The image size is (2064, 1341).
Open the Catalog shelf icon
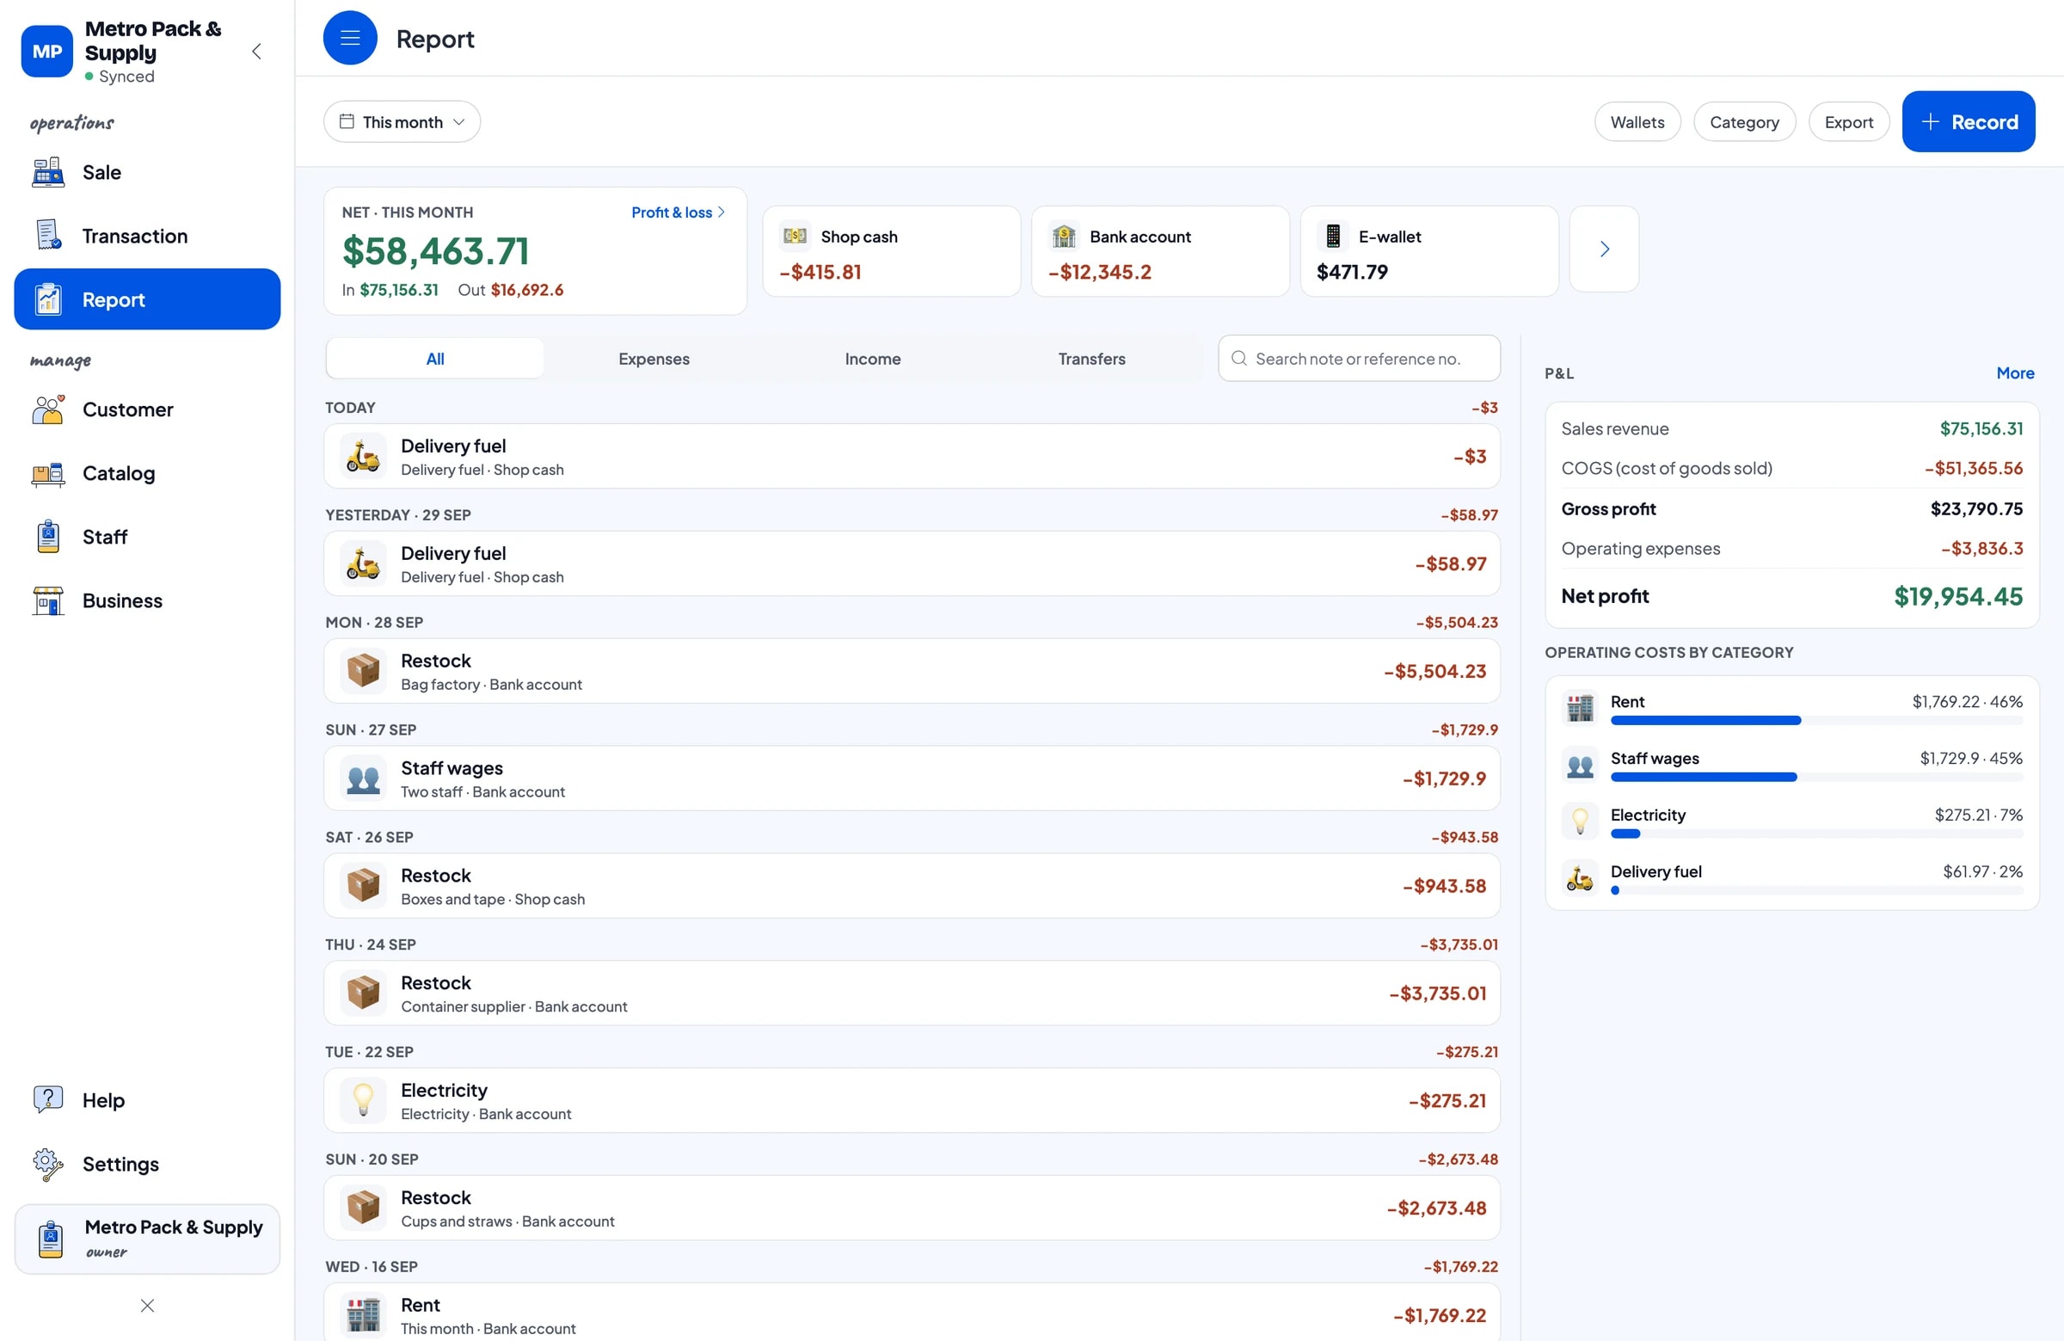click(x=48, y=473)
